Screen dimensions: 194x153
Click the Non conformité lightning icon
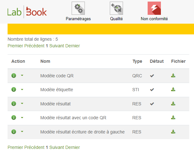[154, 8]
